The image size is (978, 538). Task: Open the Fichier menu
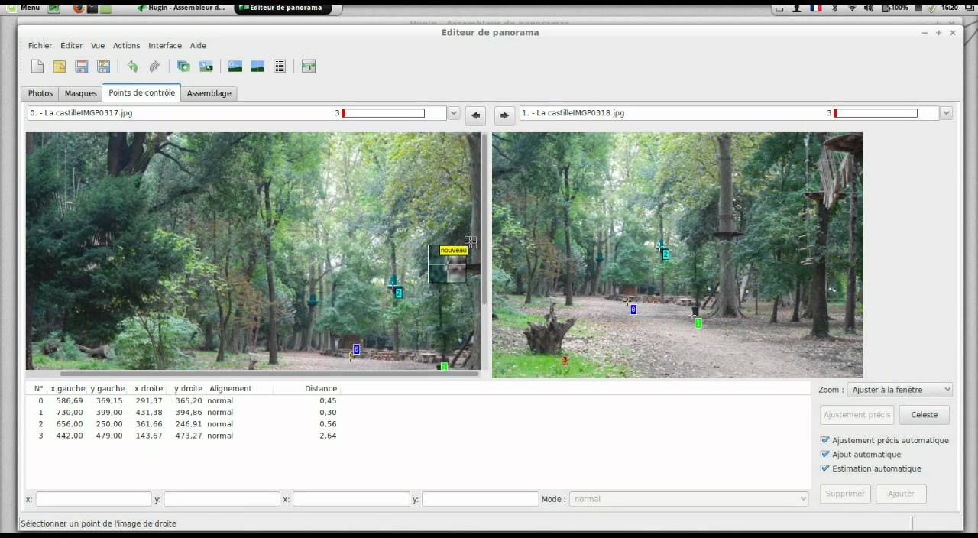point(40,46)
